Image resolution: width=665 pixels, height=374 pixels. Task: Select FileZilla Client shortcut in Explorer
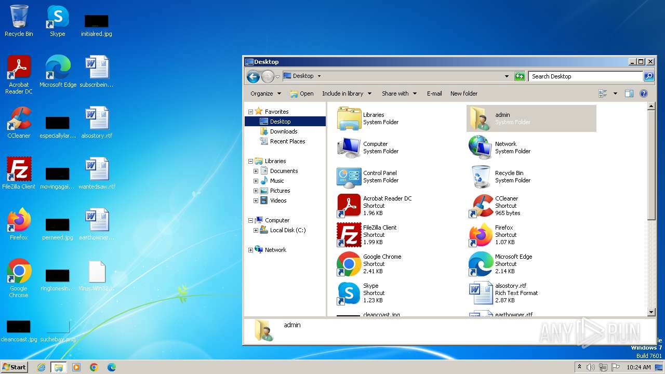point(401,235)
